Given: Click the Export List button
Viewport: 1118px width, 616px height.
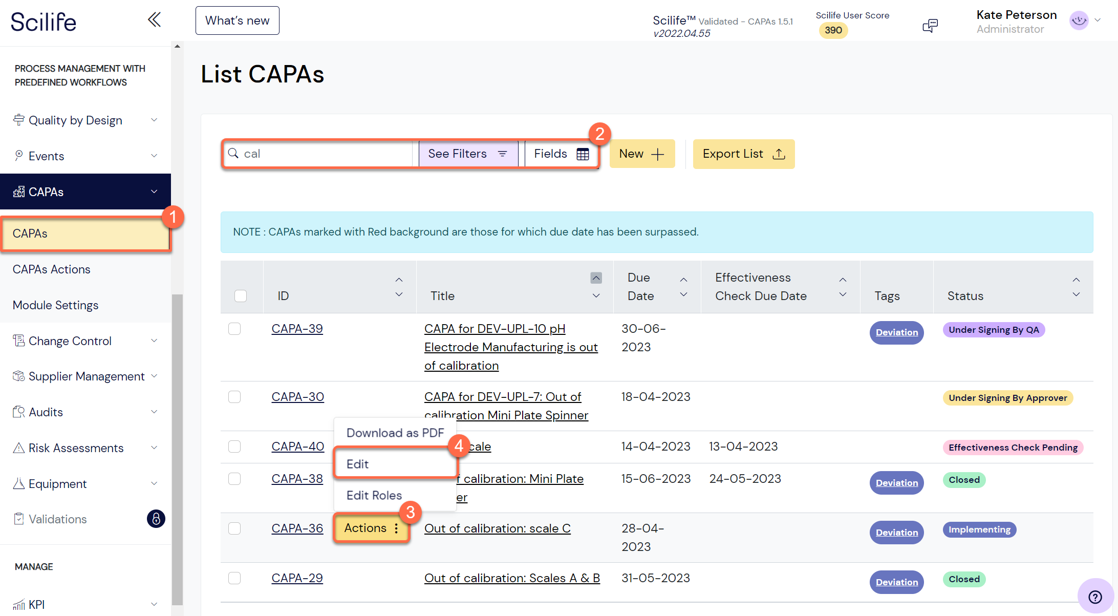Looking at the screenshot, I should coord(743,154).
